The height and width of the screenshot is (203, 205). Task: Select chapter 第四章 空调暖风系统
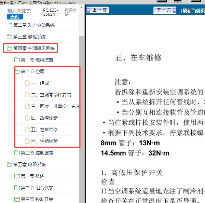(34, 48)
